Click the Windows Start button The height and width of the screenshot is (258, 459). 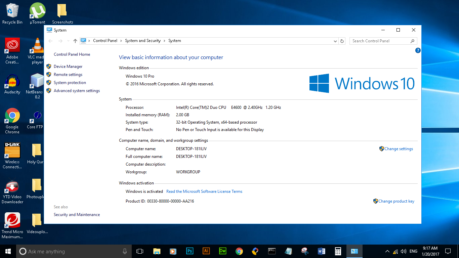[8, 251]
